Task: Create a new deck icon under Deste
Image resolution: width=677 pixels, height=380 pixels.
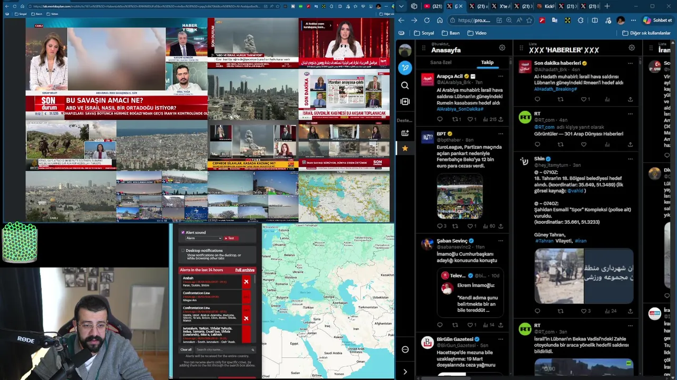Action: [405, 134]
